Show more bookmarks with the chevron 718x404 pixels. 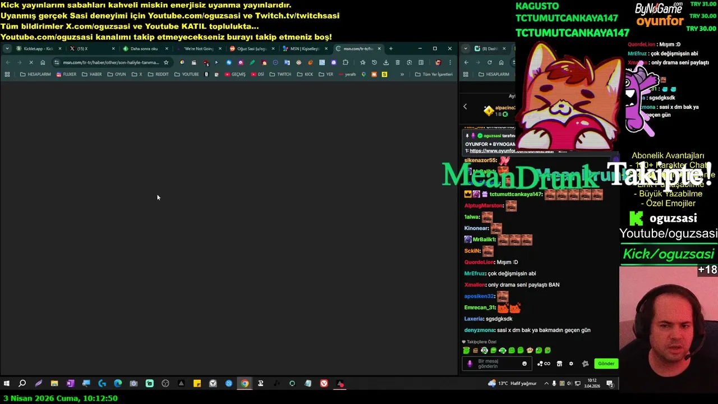[x=402, y=74]
